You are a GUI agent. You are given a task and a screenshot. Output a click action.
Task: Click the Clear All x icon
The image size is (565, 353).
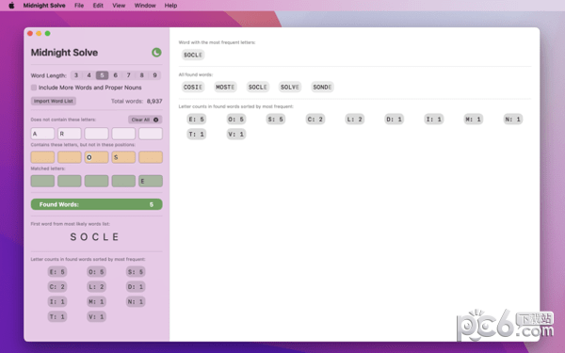pyautogui.click(x=156, y=120)
